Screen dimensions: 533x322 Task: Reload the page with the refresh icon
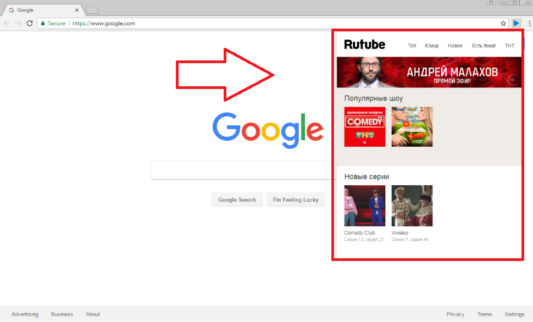click(x=30, y=24)
